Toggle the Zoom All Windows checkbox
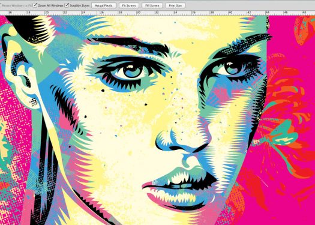315x225 pixels. (35, 5)
